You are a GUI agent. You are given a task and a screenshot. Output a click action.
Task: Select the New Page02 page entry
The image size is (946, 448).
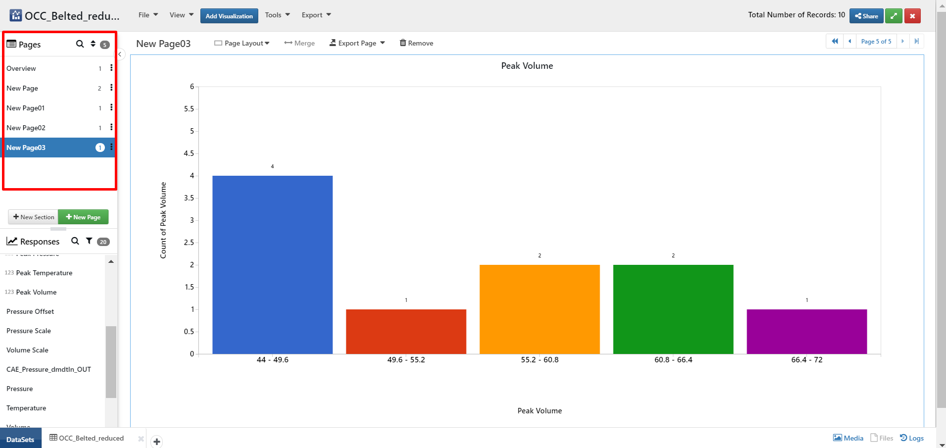(26, 128)
